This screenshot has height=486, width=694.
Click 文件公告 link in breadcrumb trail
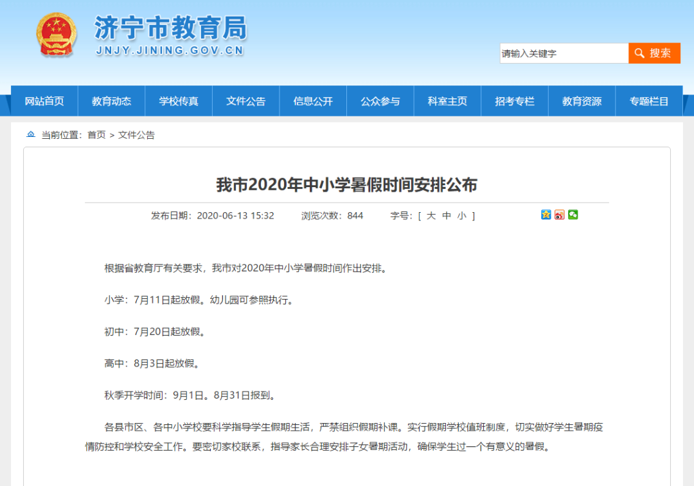[x=136, y=135]
